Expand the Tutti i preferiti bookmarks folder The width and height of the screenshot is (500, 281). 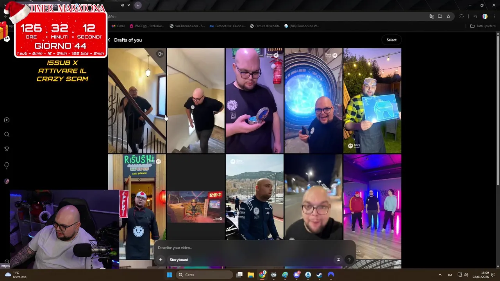click(x=483, y=26)
